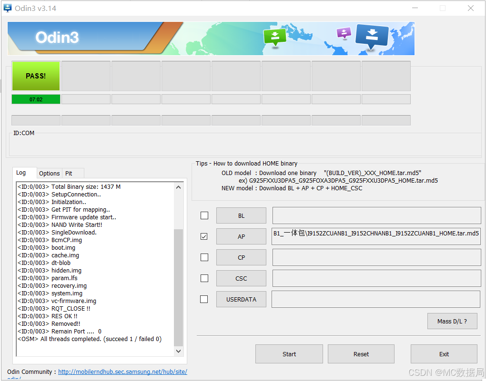
Task: Click the 'vc-firmware.img' log line
Action: (x=57, y=301)
